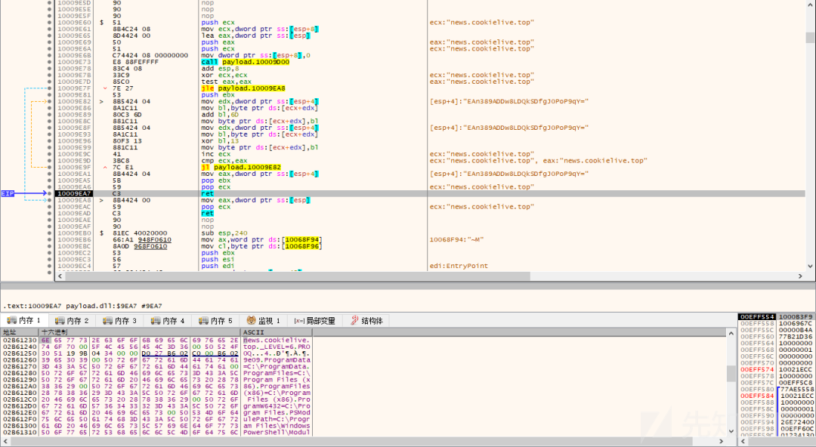This screenshot has height=447, width=816.
Task: Click the dump horizontal scrollbar right arrow
Action: point(721,441)
